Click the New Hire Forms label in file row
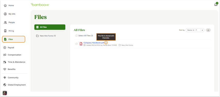The width and height of the screenshot is (220, 97). pos(127,45)
